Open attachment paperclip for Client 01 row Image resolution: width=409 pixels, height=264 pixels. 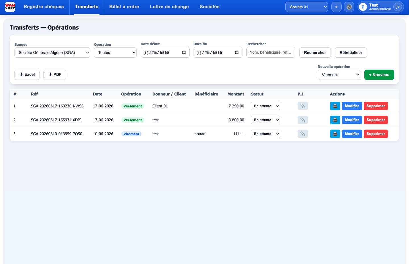(x=303, y=106)
